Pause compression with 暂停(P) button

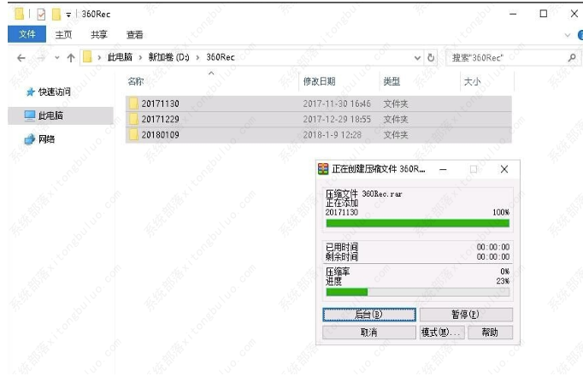466,315
